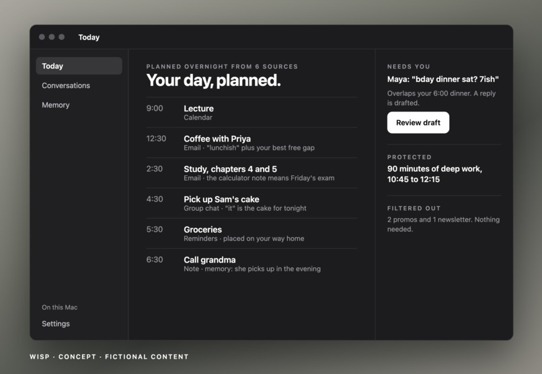Click the Today window title
This screenshot has height=374, width=542.
[89, 37]
